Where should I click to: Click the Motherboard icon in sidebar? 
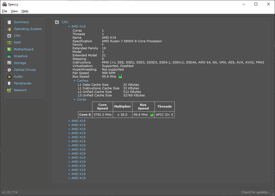(9, 49)
